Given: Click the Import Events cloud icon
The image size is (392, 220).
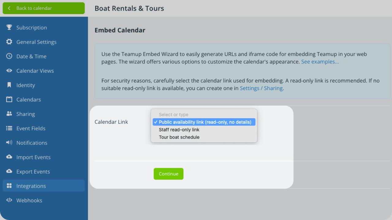Looking at the screenshot, I should coord(9,157).
